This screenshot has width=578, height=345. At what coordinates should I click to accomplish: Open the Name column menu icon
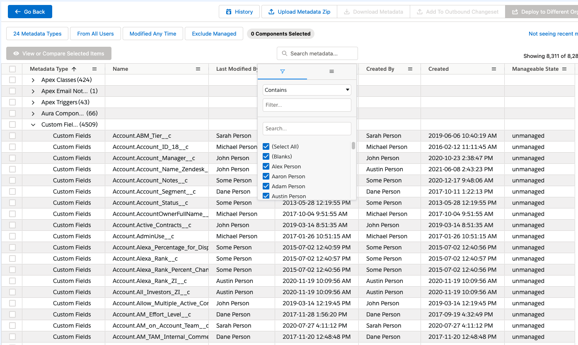(x=198, y=69)
